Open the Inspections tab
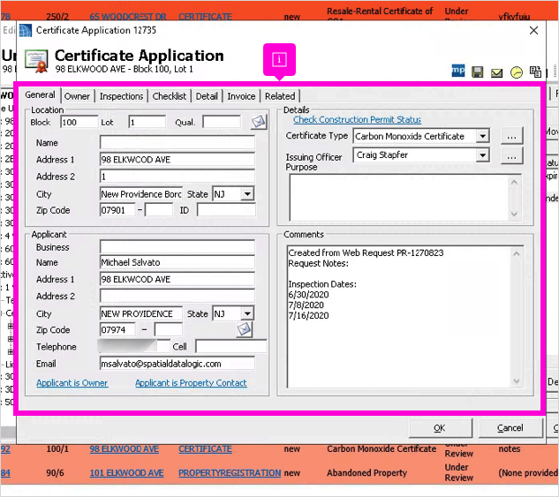This screenshot has width=559, height=497. click(x=121, y=96)
